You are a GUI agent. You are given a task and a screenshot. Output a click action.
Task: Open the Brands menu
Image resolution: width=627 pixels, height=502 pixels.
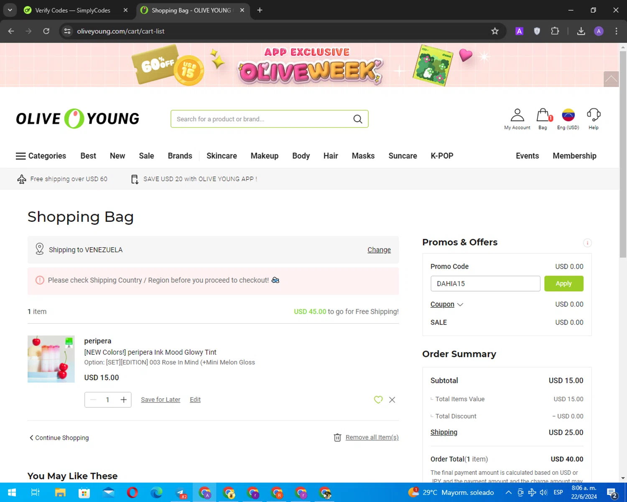pos(180,156)
